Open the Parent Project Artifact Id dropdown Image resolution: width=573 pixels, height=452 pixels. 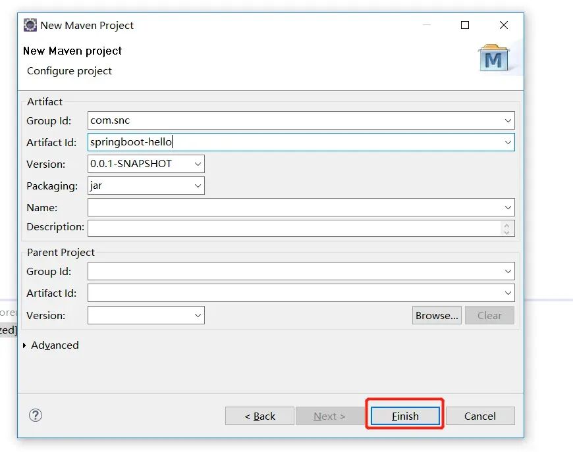pyautogui.click(x=508, y=293)
